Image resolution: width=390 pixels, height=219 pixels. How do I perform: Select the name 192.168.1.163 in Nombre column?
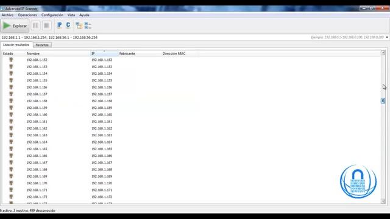coord(37,135)
